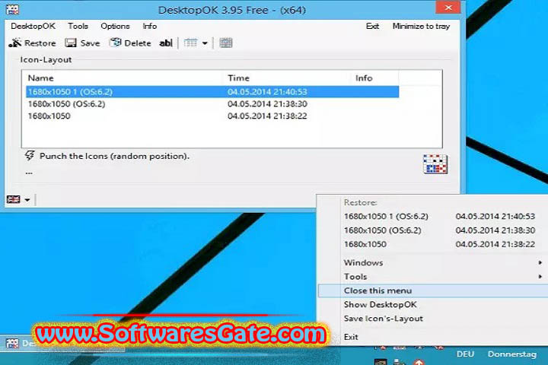Image resolution: width=548 pixels, height=365 pixels.
Task: Click the Save toolbar button
Action: point(82,43)
